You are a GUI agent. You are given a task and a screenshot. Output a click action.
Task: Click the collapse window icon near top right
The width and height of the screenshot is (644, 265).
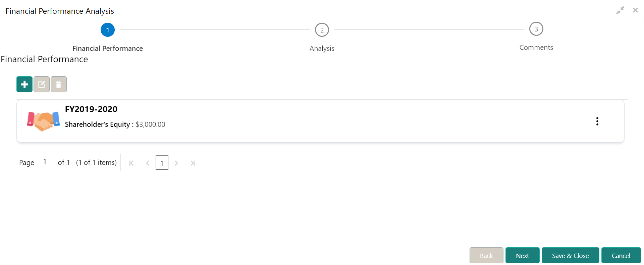tap(620, 10)
